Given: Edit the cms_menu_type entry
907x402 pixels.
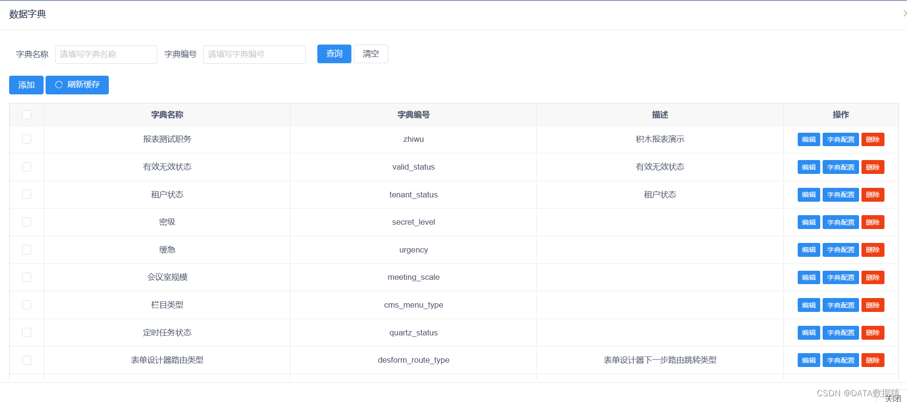Looking at the screenshot, I should 809,305.
